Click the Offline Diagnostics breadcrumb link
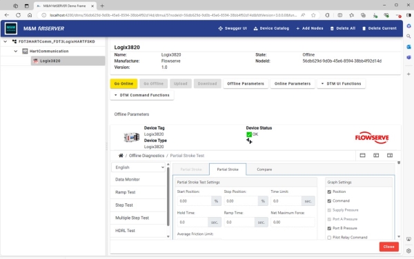Image resolution: width=414 pixels, height=259 pixels. (146, 156)
